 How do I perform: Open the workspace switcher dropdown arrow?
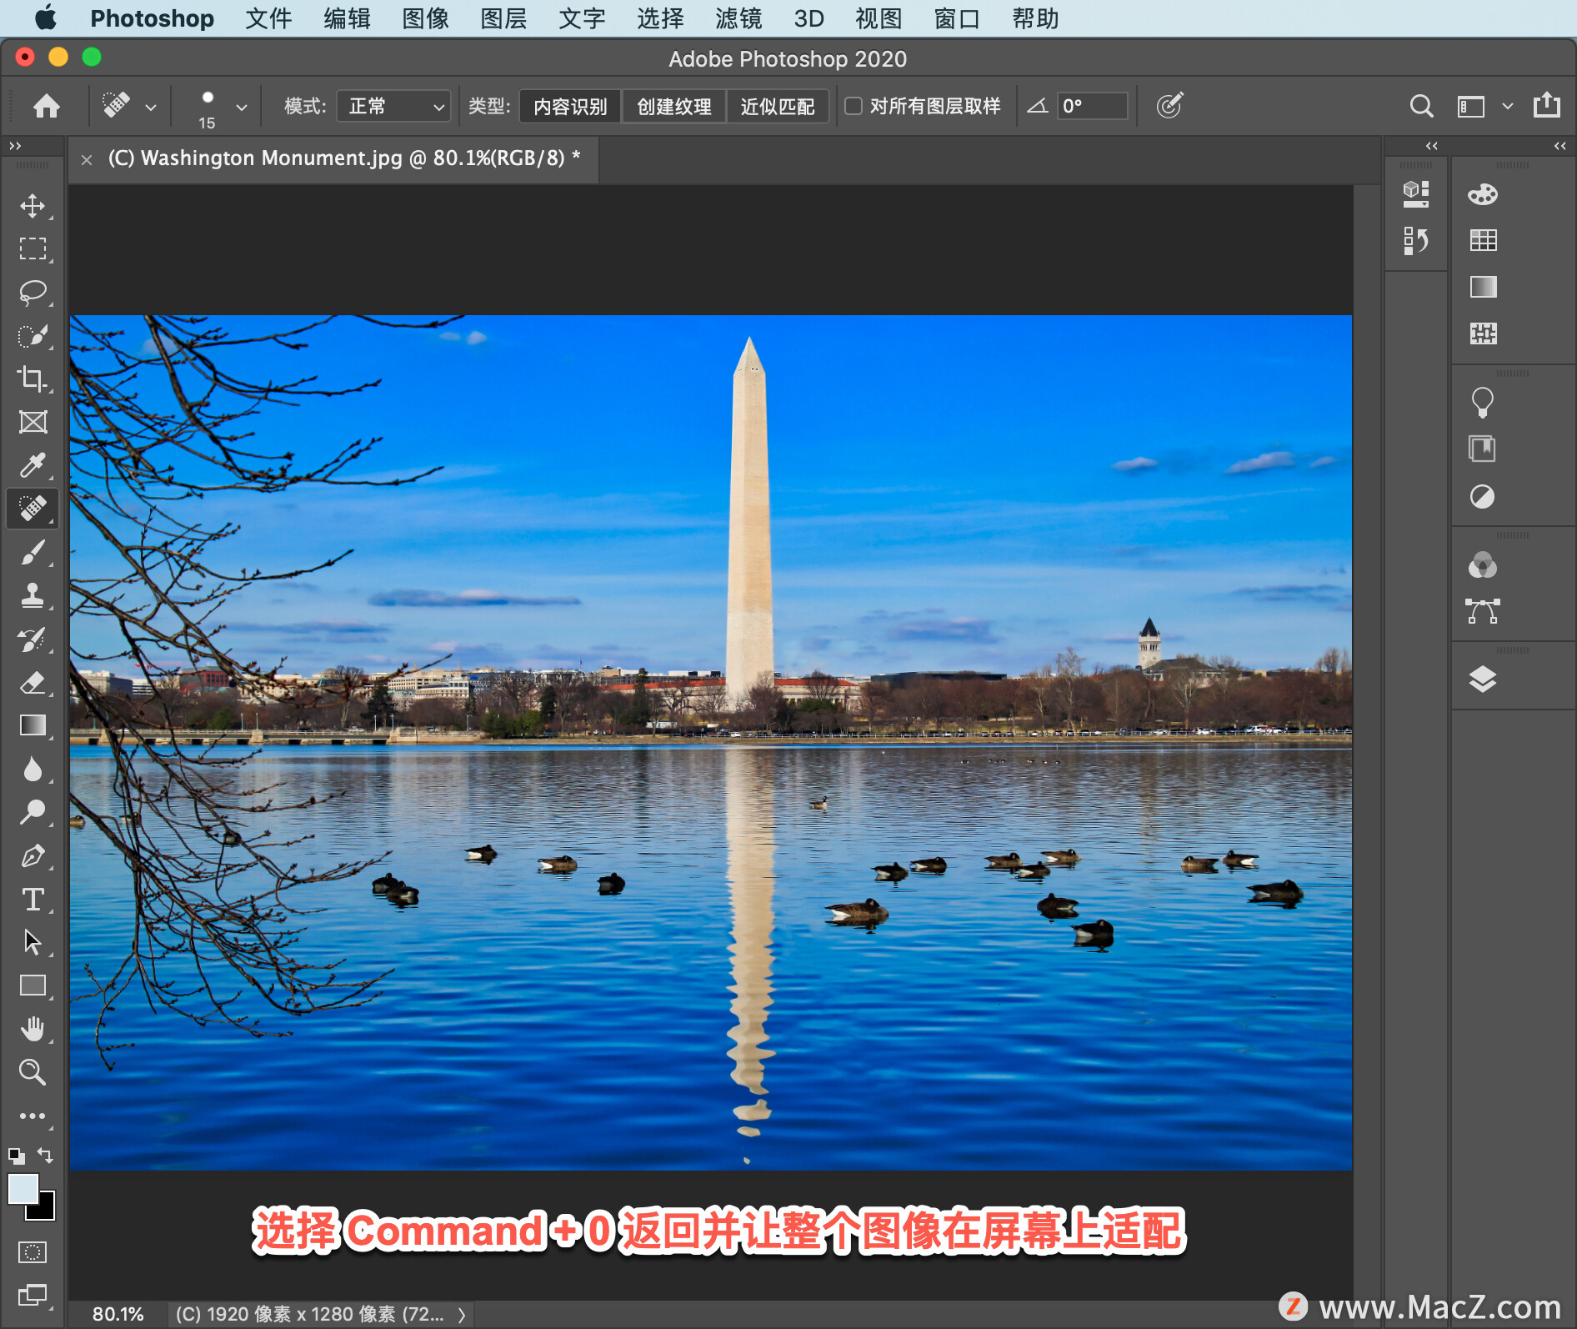point(1508,106)
